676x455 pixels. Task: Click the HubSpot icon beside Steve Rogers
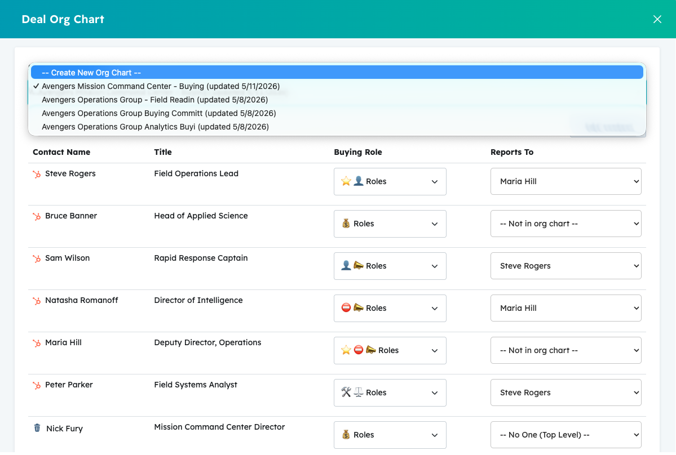click(x=37, y=174)
